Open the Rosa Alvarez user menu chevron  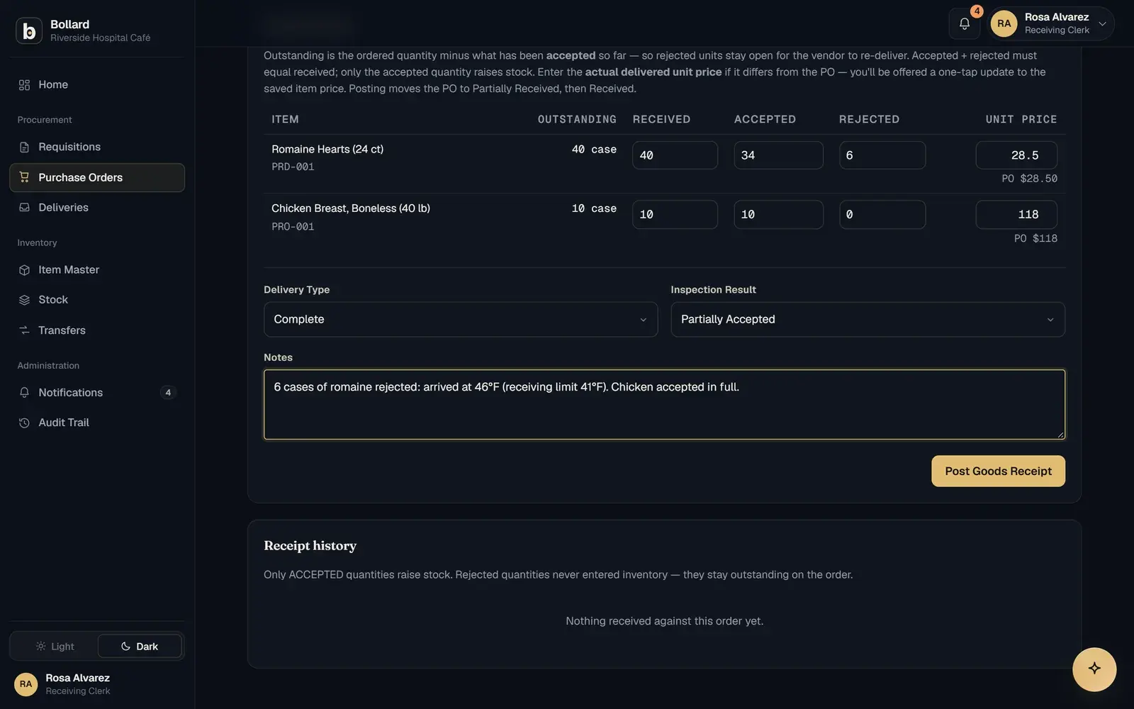pos(1102,23)
